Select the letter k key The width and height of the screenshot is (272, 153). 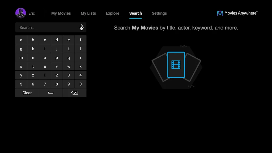(x=69, y=49)
